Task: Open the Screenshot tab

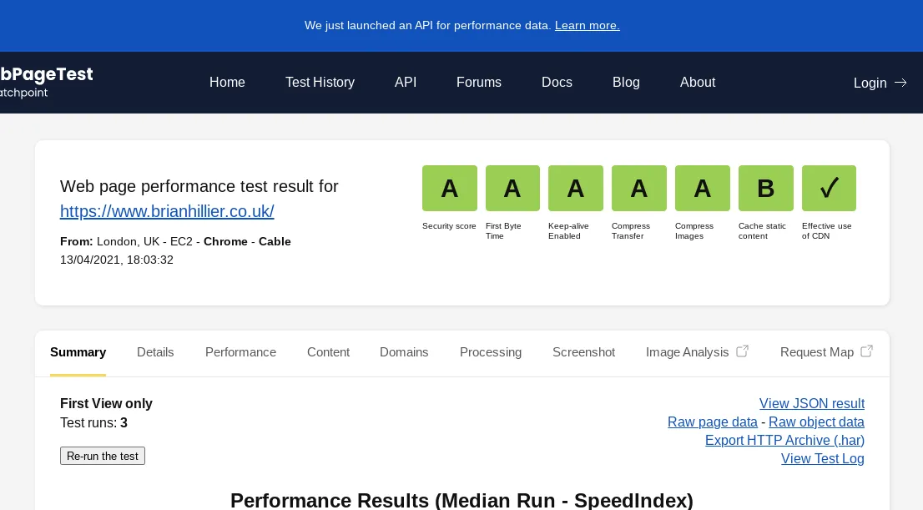Action: tap(583, 352)
